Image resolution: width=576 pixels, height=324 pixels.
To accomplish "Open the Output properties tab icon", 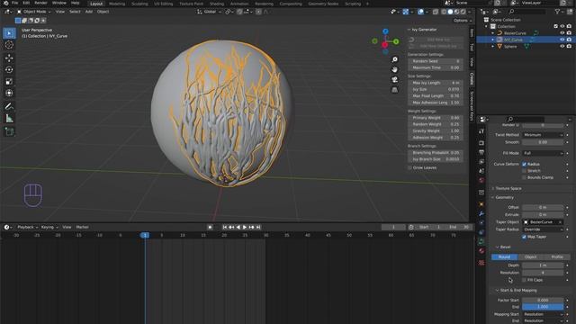I will (481, 152).
